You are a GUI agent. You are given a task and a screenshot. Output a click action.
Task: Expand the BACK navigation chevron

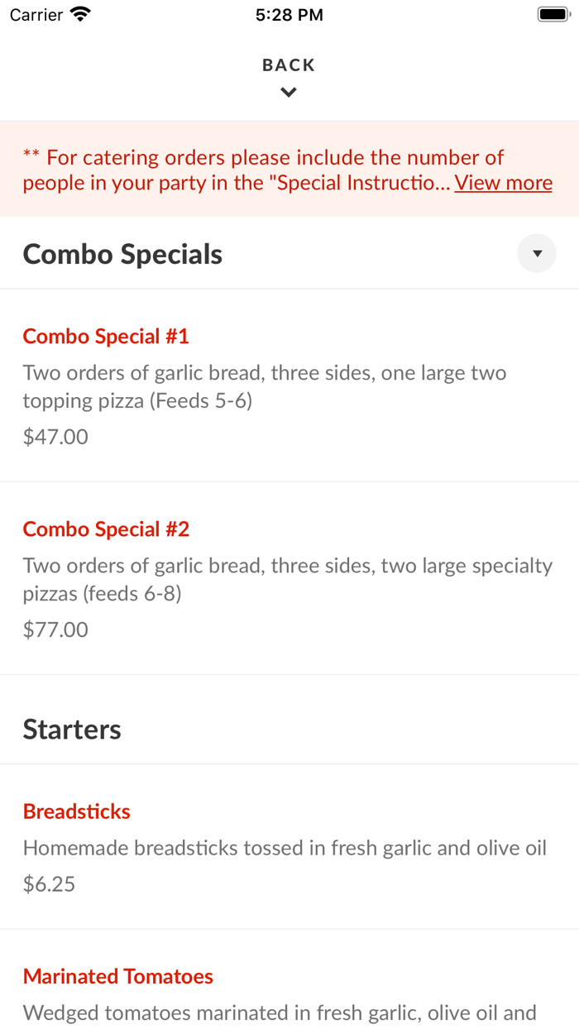pos(288,92)
